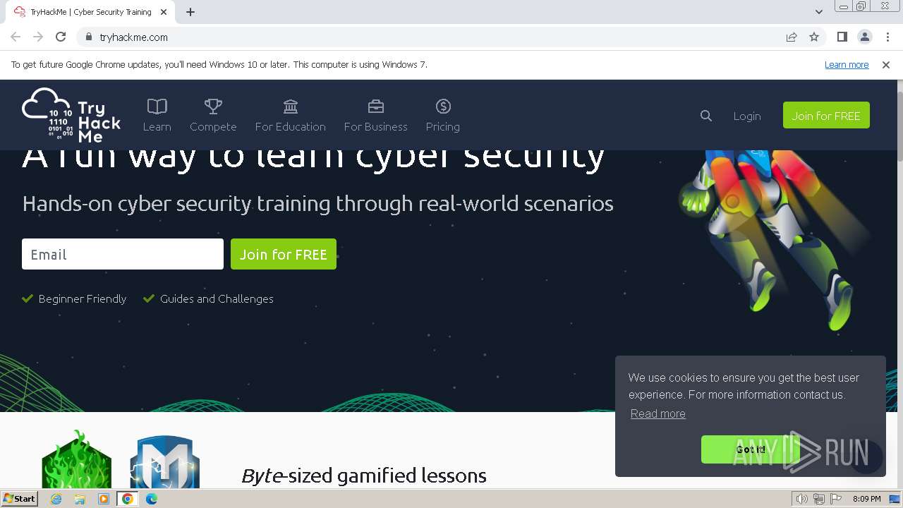The width and height of the screenshot is (903, 508).
Task: Click the Beginner Friendly text
Action: coord(83,298)
